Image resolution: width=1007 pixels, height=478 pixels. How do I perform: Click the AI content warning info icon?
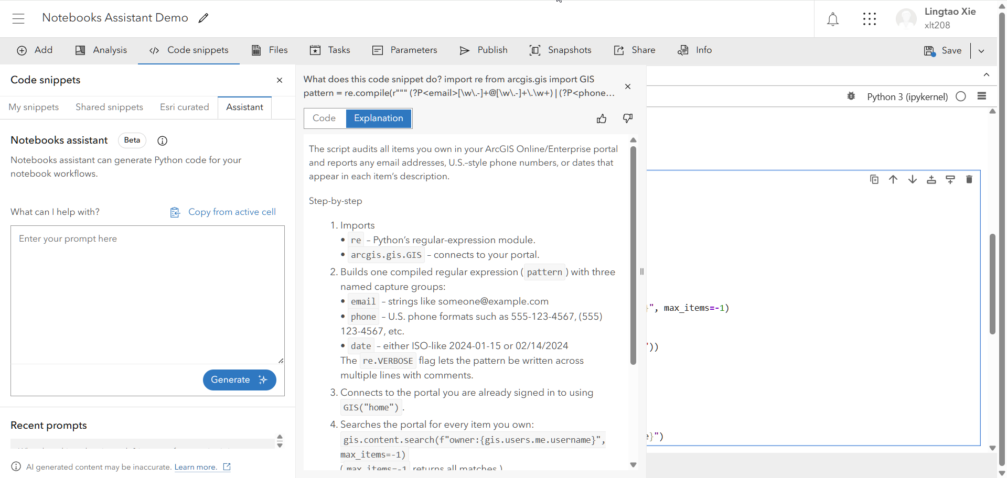click(x=16, y=467)
